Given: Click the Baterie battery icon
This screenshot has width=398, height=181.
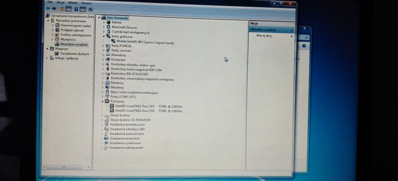Looking at the screenshot, I should tap(108, 22).
